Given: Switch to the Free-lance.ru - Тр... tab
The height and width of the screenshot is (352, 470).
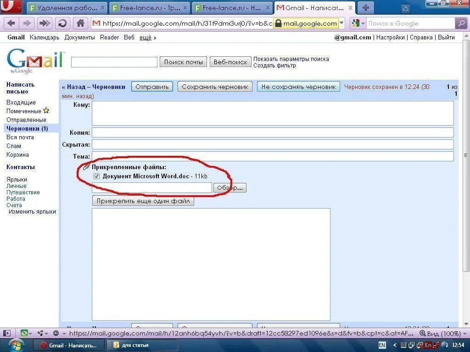Looking at the screenshot, I should click(150, 8).
